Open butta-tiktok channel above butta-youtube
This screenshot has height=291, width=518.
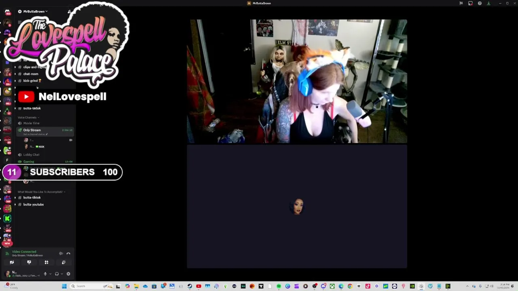(x=32, y=198)
